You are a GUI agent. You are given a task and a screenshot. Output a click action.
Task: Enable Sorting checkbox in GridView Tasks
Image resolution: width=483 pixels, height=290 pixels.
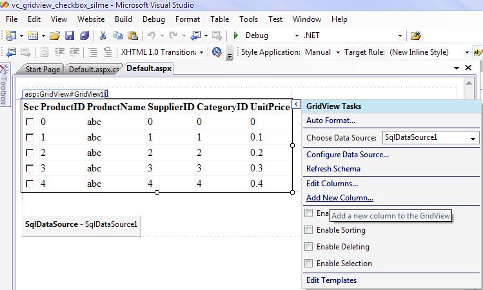point(309,229)
